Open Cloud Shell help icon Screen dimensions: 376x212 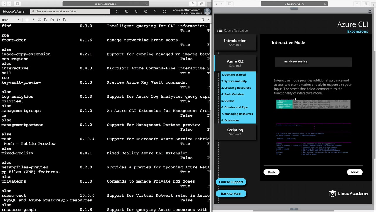point(33,20)
